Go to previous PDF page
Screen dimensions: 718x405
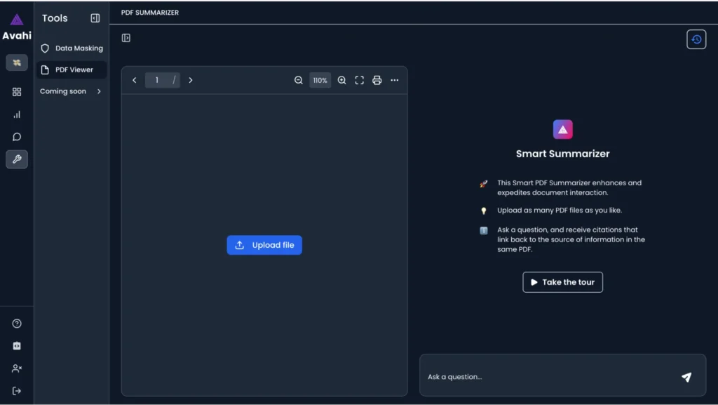coord(134,80)
